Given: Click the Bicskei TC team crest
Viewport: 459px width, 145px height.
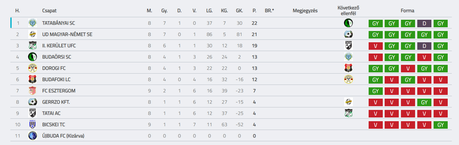Looking at the screenshot, I should point(32,124).
